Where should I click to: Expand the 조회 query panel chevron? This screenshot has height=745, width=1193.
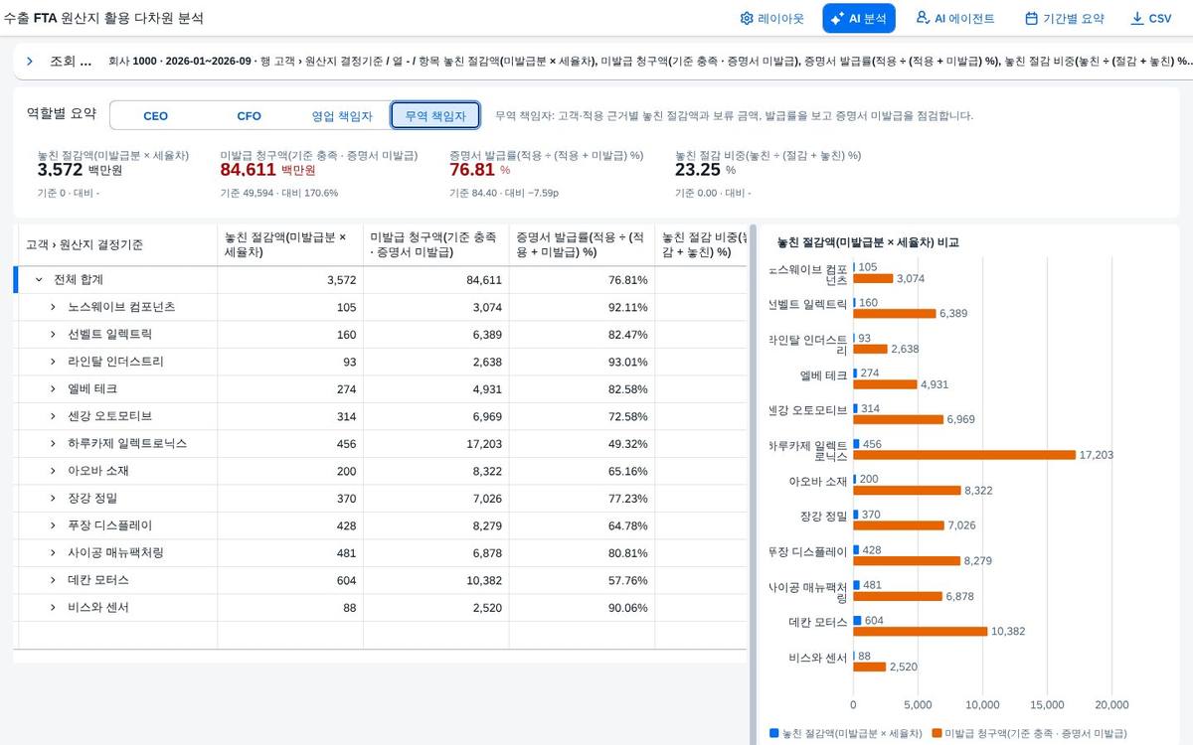pyautogui.click(x=30, y=62)
